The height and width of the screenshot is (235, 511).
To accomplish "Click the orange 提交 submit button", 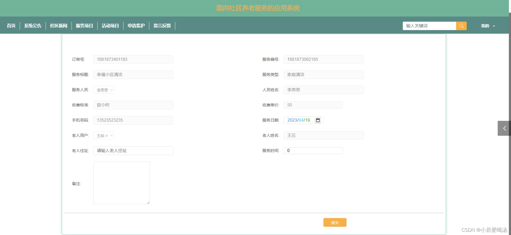I will [335, 222].
